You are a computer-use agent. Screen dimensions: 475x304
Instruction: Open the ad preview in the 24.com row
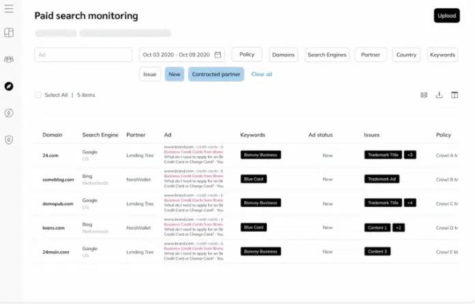(194, 154)
